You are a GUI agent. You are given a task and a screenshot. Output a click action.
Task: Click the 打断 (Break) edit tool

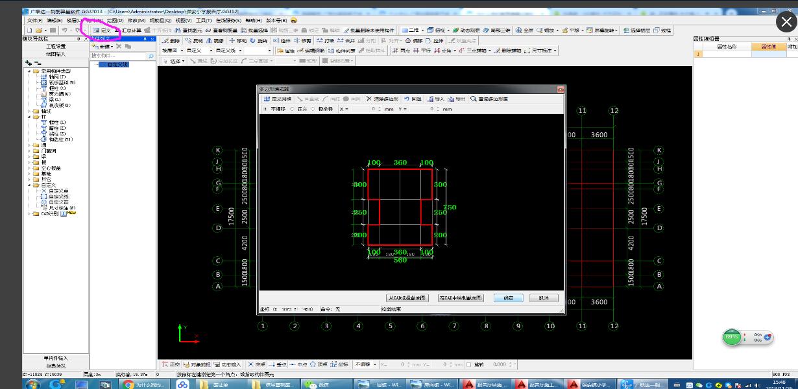326,40
